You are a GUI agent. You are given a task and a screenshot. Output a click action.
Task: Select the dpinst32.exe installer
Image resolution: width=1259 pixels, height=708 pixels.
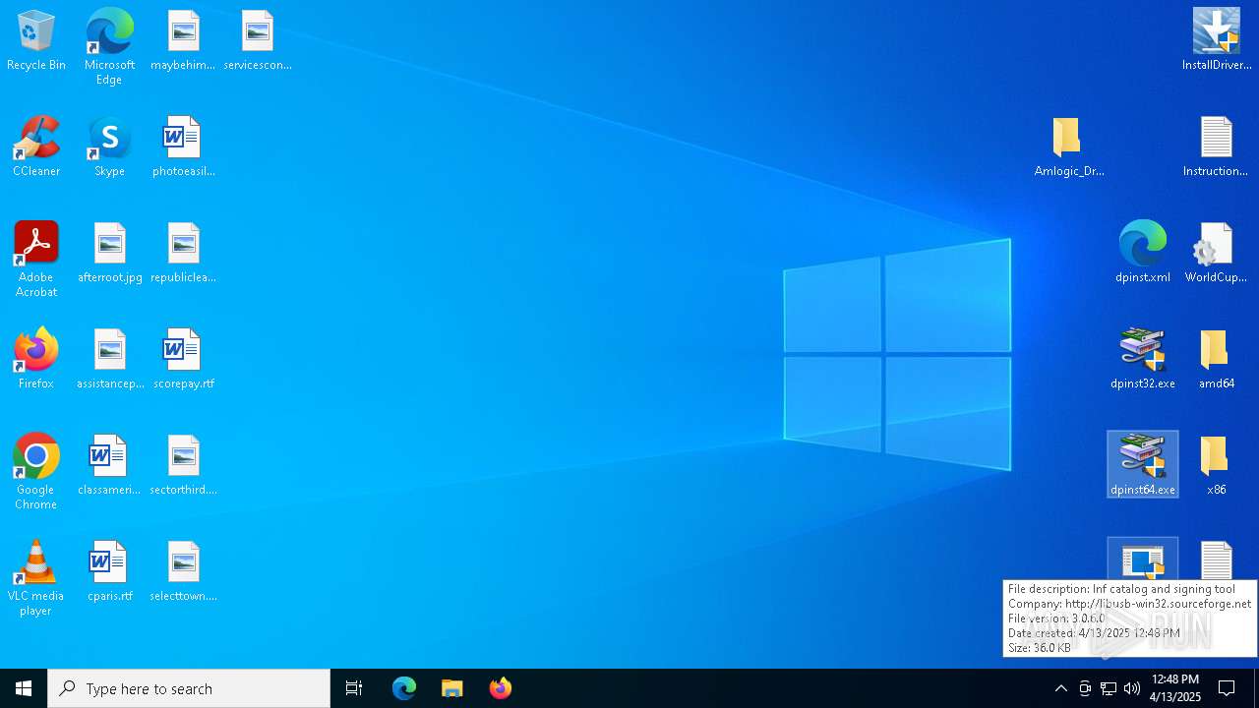click(1143, 360)
